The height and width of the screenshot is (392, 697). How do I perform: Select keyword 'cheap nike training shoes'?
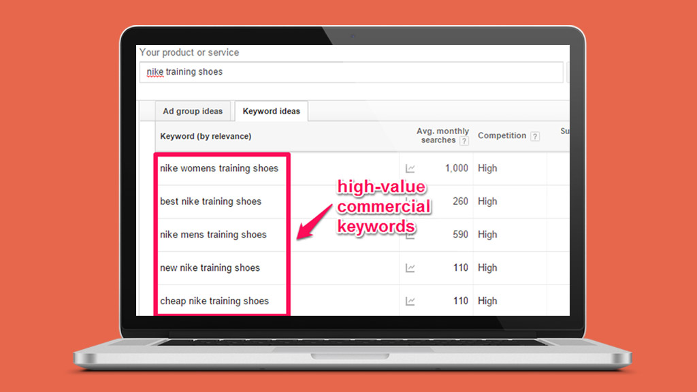[214, 301]
